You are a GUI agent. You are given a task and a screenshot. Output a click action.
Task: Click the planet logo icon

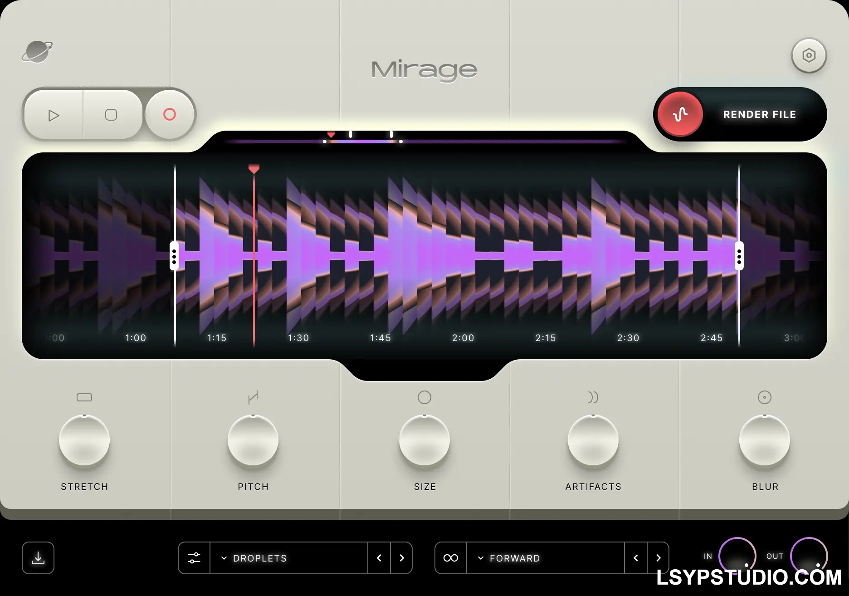coord(37,52)
